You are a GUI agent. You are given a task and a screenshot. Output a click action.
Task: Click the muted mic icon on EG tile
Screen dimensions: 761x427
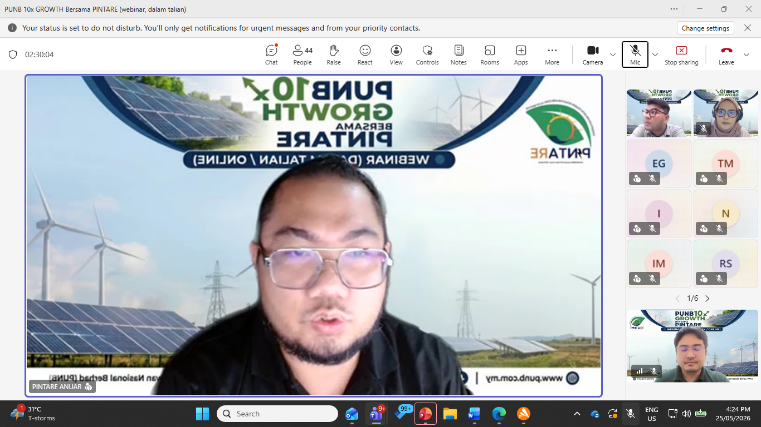[652, 178]
